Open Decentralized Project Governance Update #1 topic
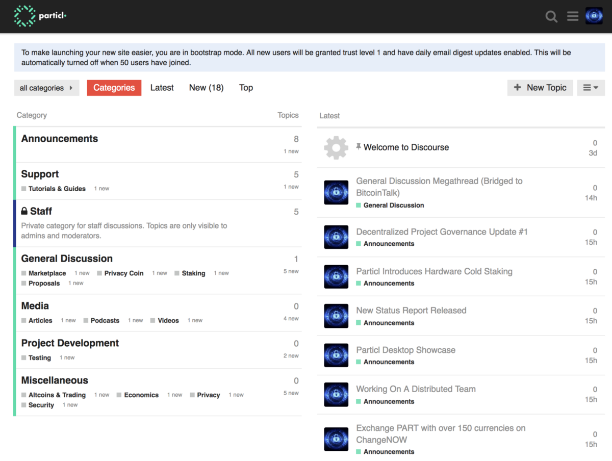 click(x=442, y=232)
